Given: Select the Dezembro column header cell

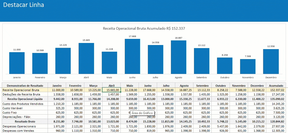Looking at the screenshot, I should coord(257,85).
